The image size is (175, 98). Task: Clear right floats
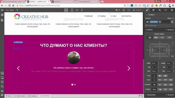tap(165, 80)
